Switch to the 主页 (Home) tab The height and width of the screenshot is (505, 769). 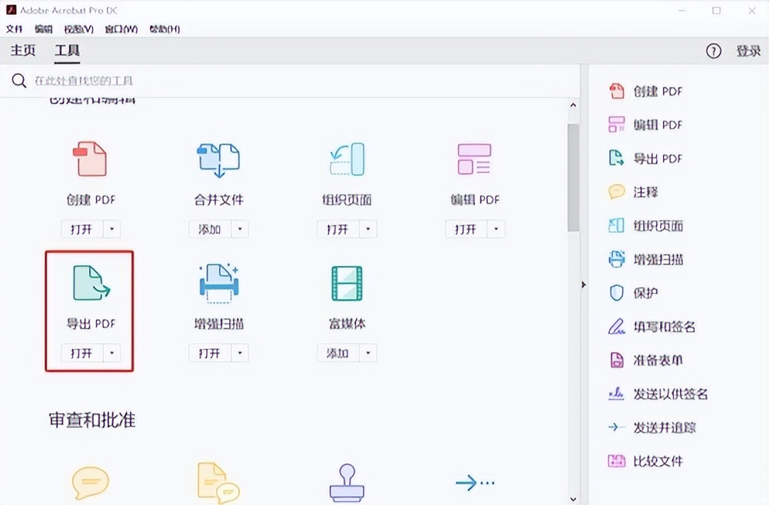(x=23, y=51)
